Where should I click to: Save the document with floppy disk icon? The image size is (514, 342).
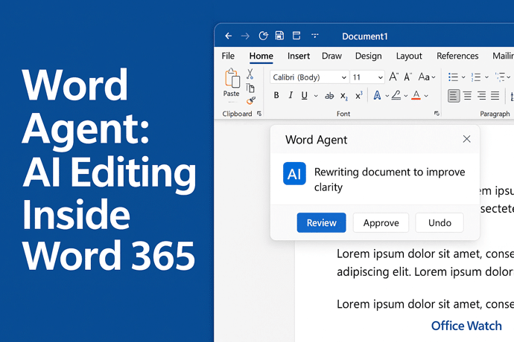pos(279,36)
